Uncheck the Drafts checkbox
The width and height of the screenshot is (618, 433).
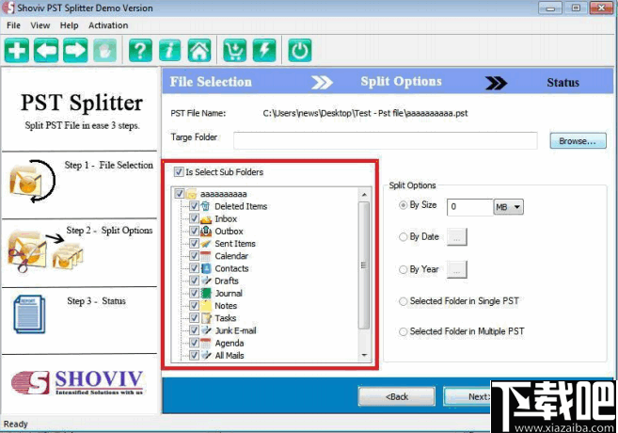point(194,281)
